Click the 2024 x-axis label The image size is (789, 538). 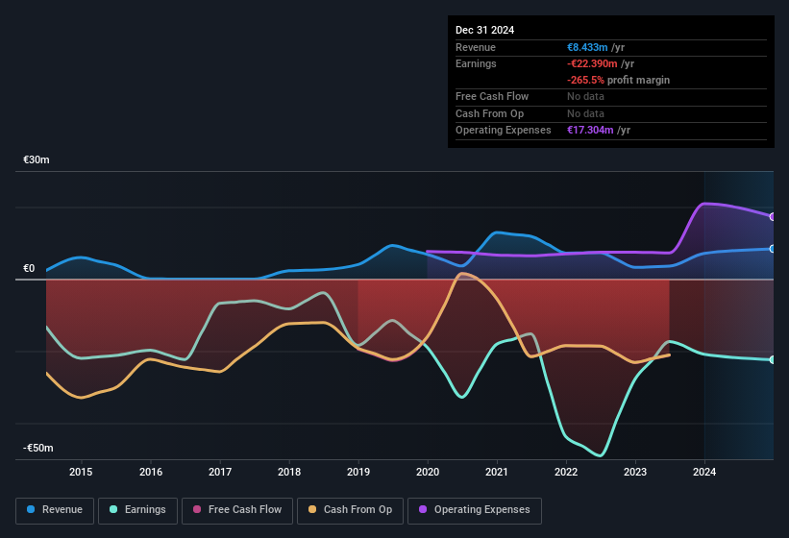coord(704,472)
